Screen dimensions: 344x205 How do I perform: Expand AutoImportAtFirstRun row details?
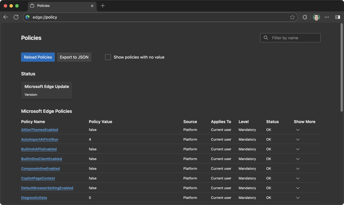click(x=298, y=139)
